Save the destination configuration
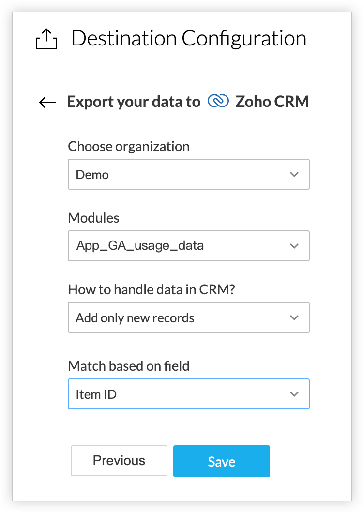364x513 pixels. click(221, 462)
